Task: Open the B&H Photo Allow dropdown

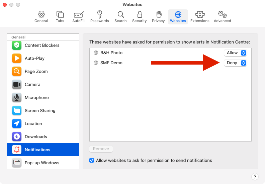Action: point(235,53)
